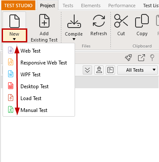The width and height of the screenshot is (159, 162).
Task: Choose Desktop Test from the menu
Action: pos(39,86)
